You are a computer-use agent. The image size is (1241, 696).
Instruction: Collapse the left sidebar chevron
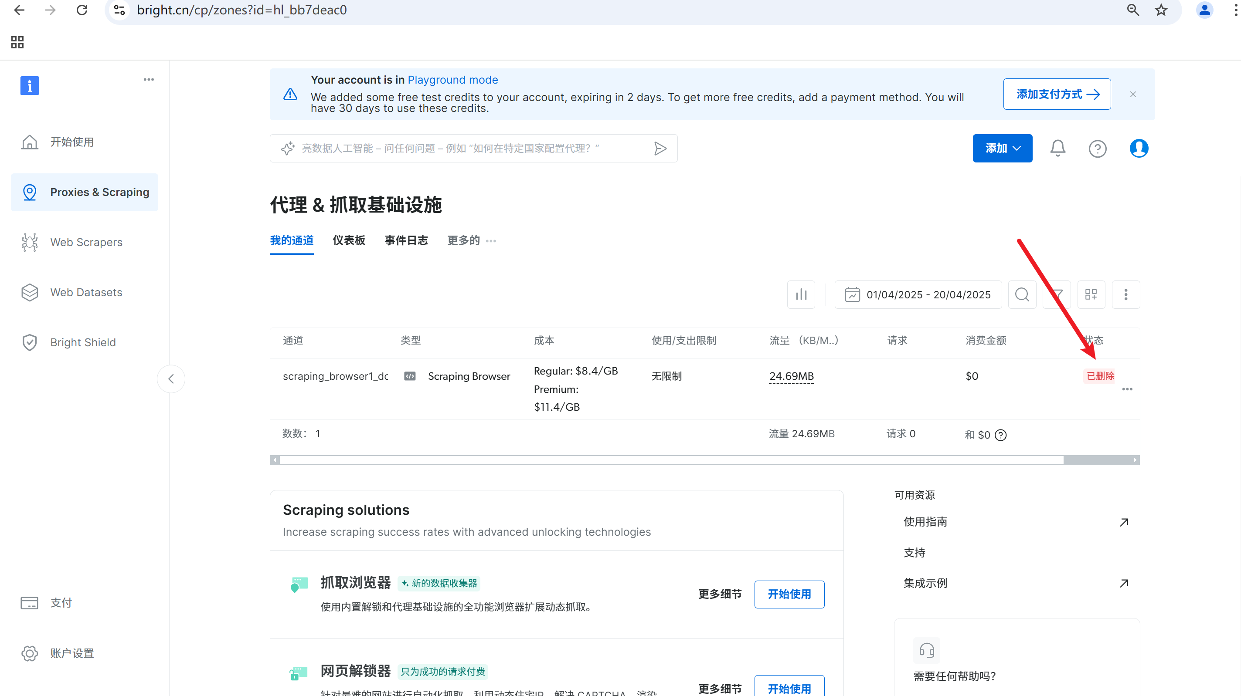pyautogui.click(x=171, y=379)
